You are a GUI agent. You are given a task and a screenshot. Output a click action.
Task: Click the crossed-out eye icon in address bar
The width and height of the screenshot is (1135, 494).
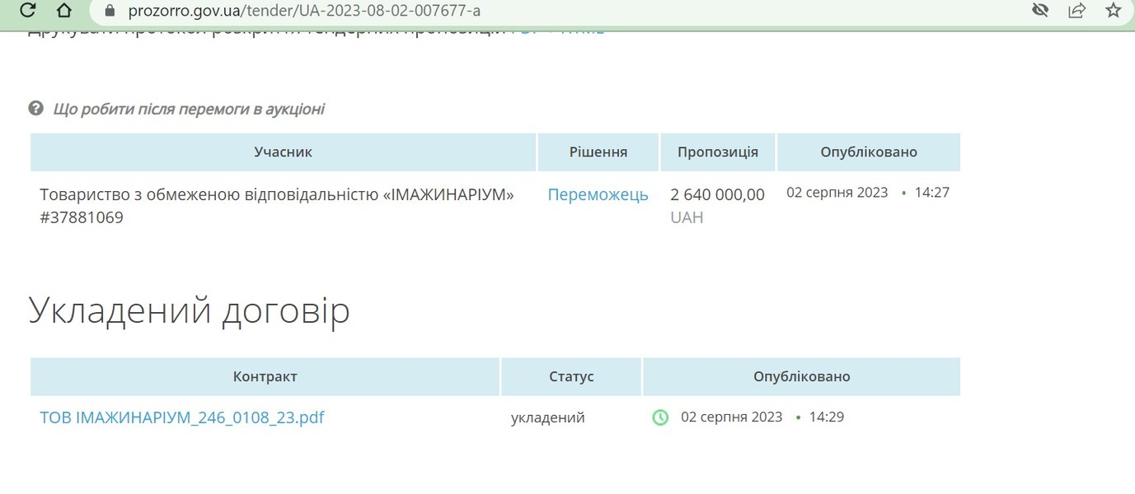(x=1039, y=11)
